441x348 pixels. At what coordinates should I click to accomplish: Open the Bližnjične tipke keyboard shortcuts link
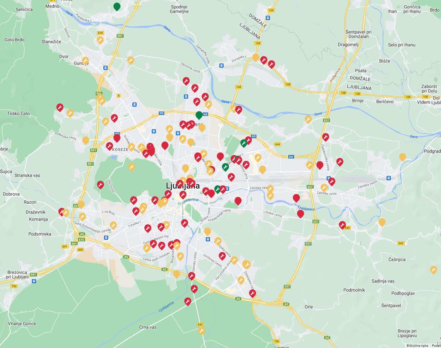[x=417, y=345]
